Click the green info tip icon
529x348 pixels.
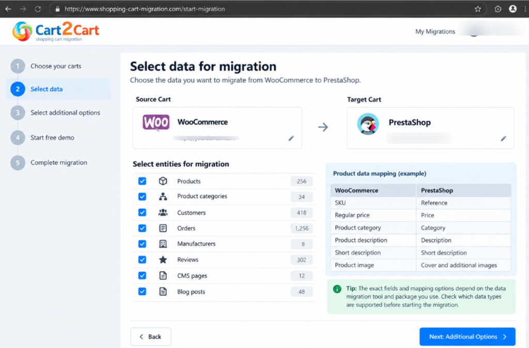click(x=337, y=289)
